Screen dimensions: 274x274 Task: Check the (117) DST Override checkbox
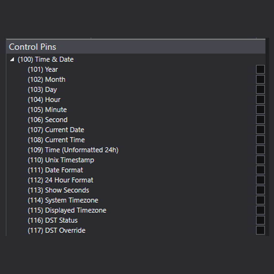[260, 230]
